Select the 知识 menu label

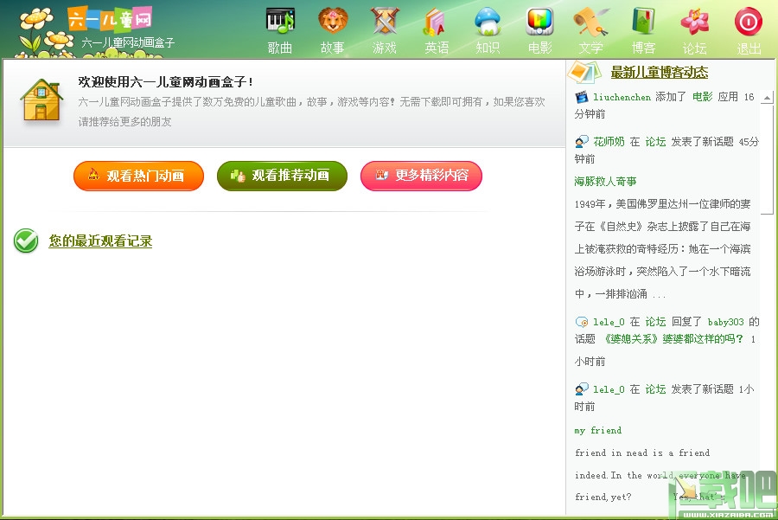(488, 48)
